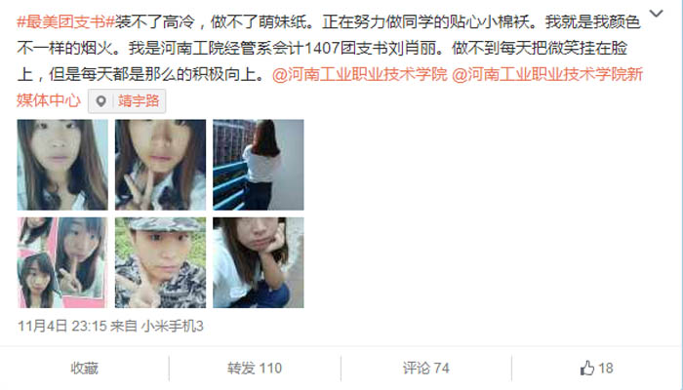This screenshot has height=390, width=683.
Task: Click the 转发 110 repost button
Action: point(255,369)
